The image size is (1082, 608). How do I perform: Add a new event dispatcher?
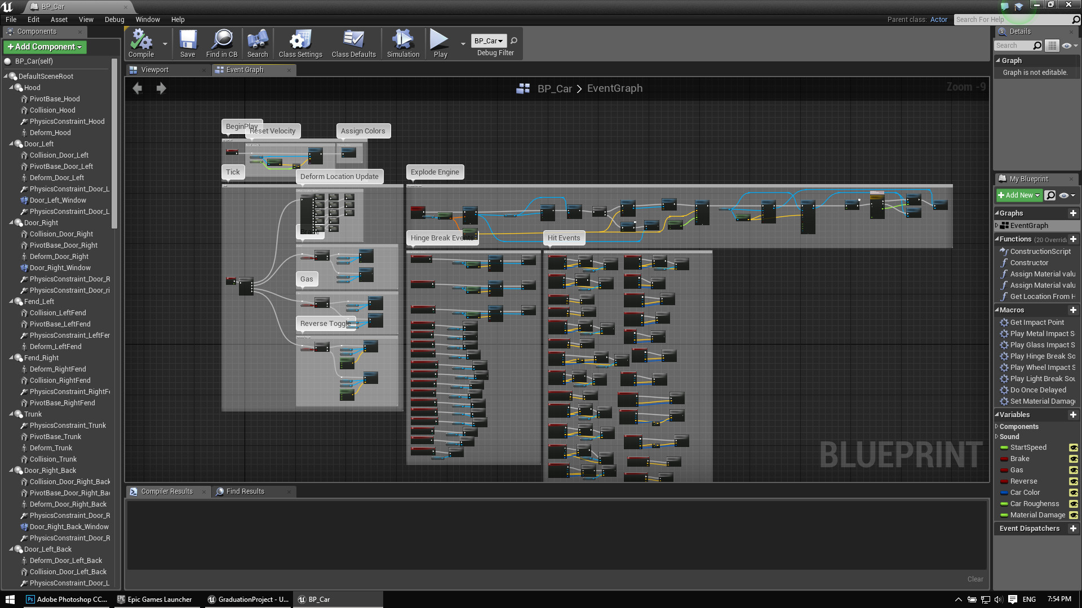[x=1073, y=529]
